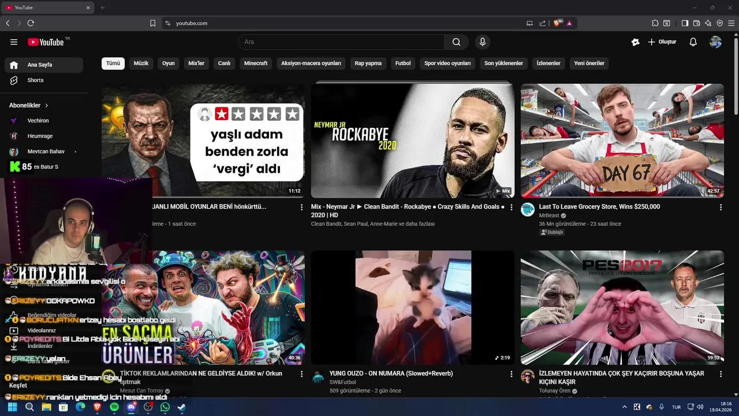Open options for MrBeast grocery store video

pyautogui.click(x=721, y=207)
